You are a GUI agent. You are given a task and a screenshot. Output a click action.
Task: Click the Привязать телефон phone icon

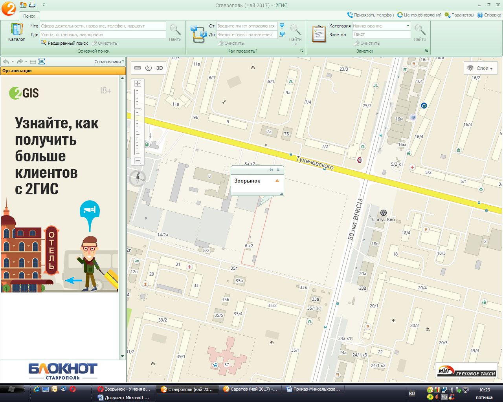point(349,15)
